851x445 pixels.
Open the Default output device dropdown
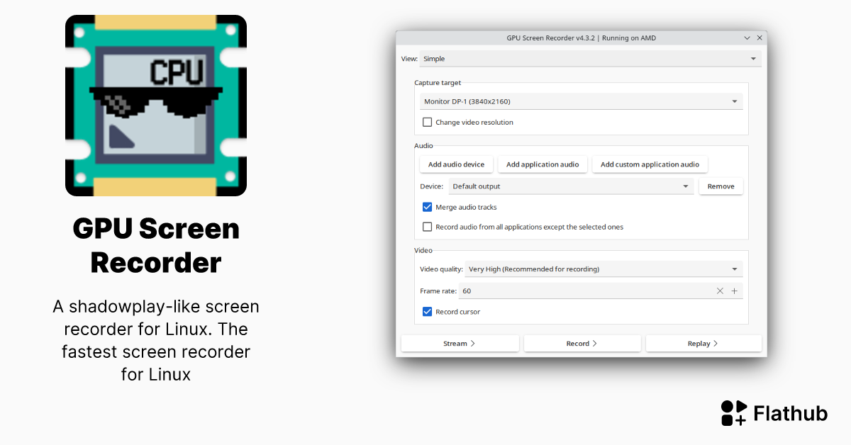[572, 186]
